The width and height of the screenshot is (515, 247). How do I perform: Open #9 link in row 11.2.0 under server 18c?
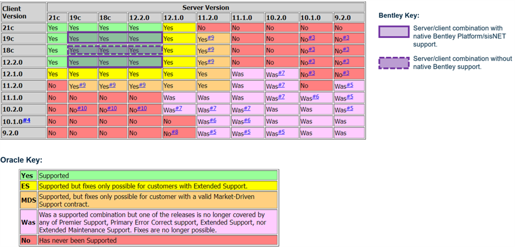coord(112,85)
